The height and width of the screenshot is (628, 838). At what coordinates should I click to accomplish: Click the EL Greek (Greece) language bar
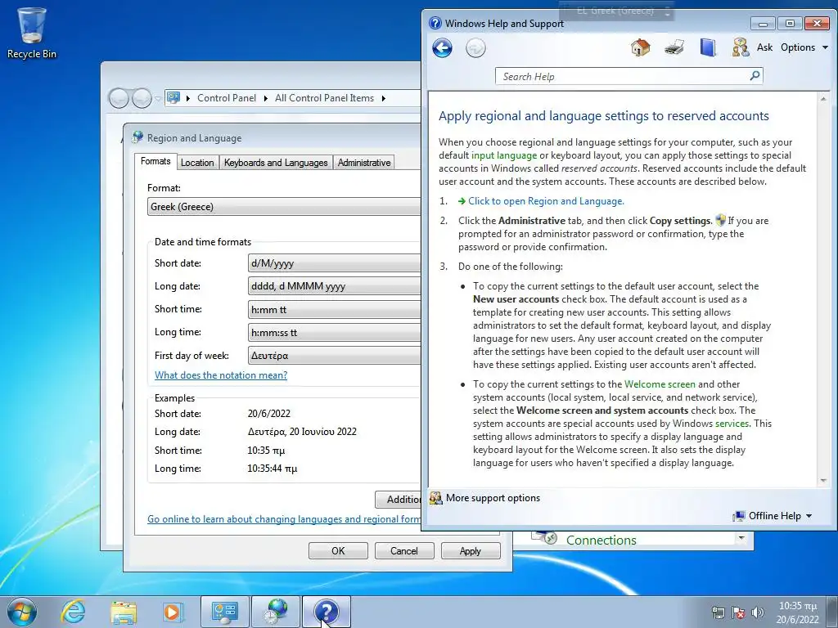pyautogui.click(x=616, y=11)
